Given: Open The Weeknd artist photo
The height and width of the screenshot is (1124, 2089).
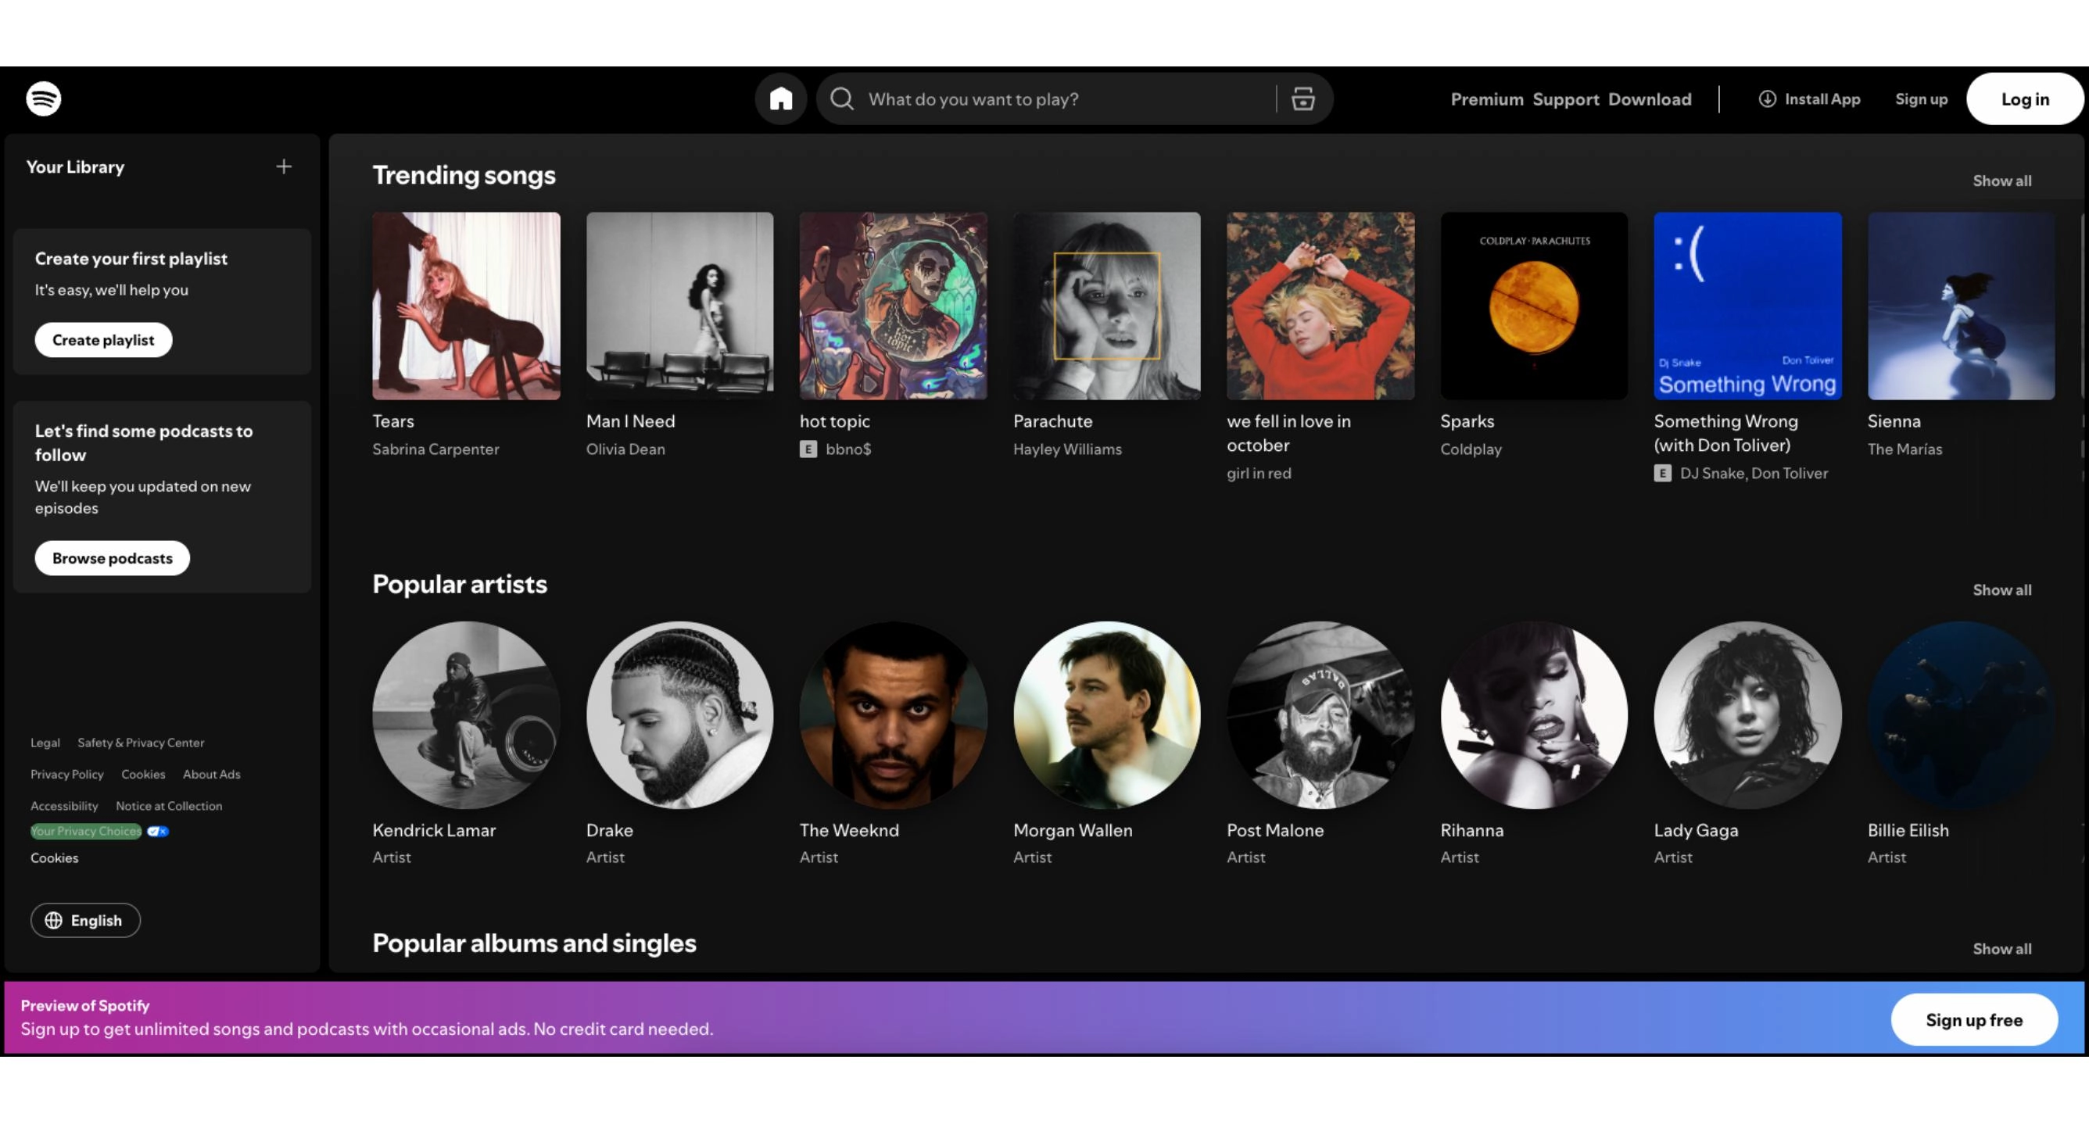Looking at the screenshot, I should [893, 715].
